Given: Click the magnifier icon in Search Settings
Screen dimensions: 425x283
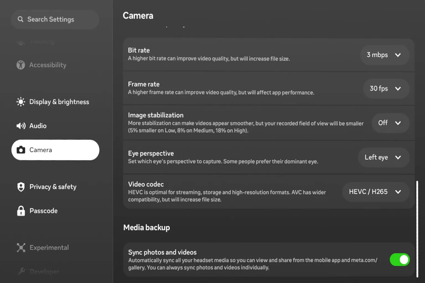Looking at the screenshot, I should [x=20, y=19].
